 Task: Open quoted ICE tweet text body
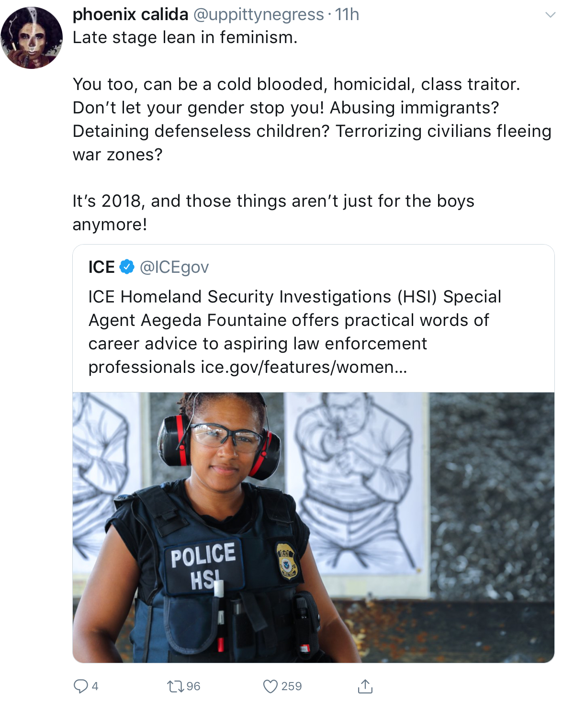click(x=295, y=332)
